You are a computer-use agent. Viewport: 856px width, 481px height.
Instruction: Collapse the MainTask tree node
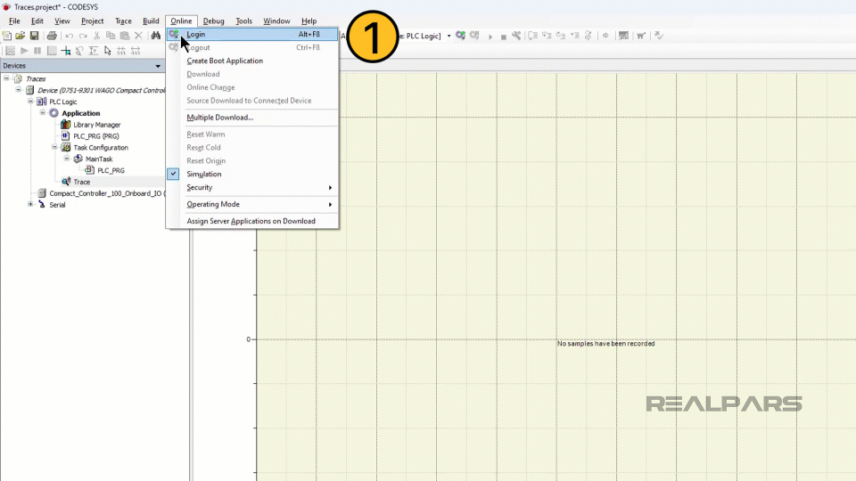click(x=67, y=159)
